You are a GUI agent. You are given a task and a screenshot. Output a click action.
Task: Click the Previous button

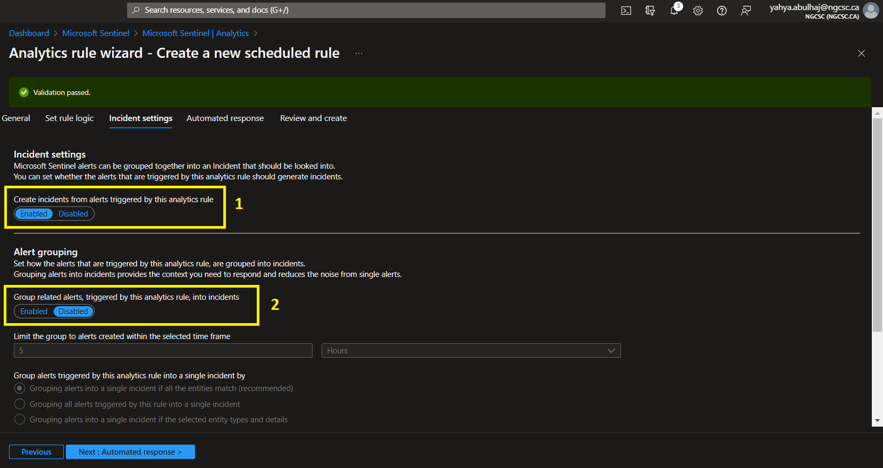(x=36, y=452)
